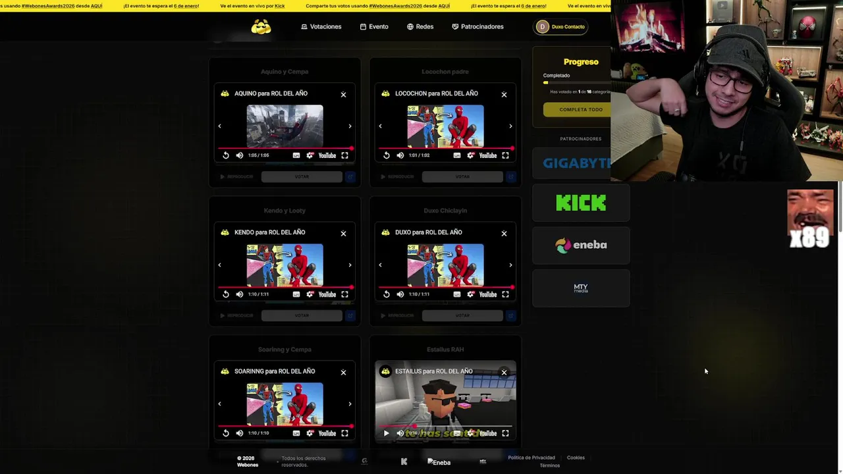This screenshot has height=474, width=843.
Task: Replay the SOARINNG video
Action: pos(226,433)
